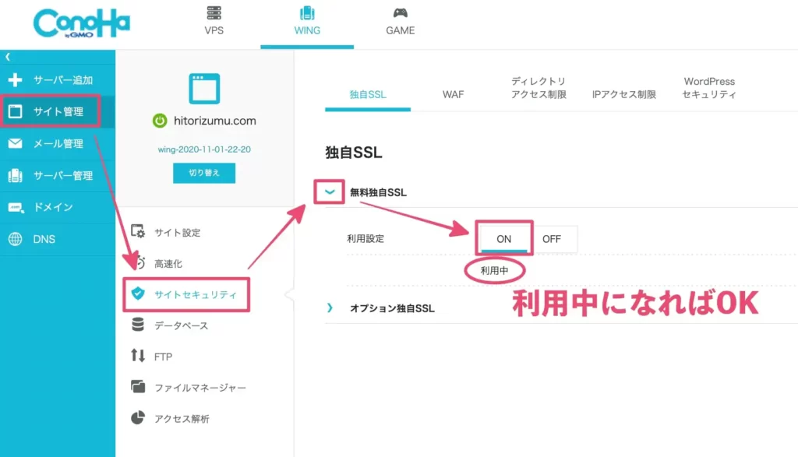Click the FTP up-down arrows icon

(x=138, y=356)
